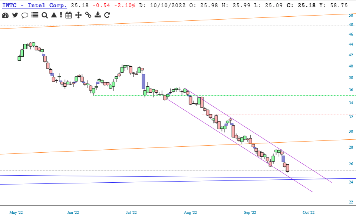
Task: Click price axis label 30
Action: [351, 131]
